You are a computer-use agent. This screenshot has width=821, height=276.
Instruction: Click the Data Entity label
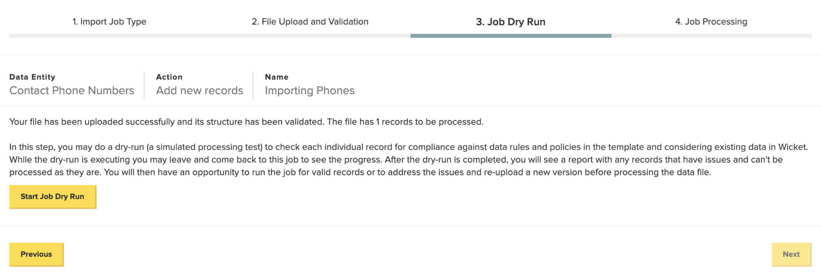[32, 77]
